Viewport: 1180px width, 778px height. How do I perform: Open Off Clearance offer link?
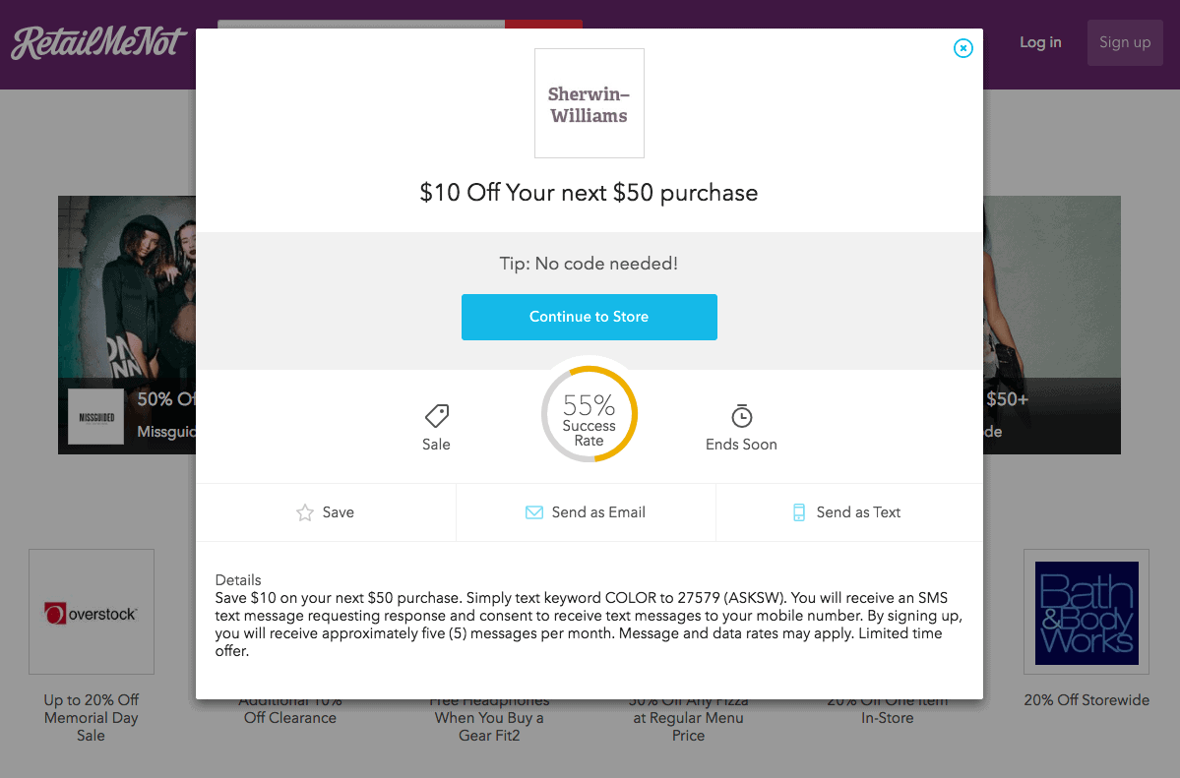click(289, 718)
